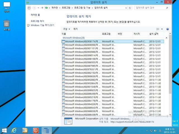
Task: Open the Windows Start button
Action: (x=4, y=131)
